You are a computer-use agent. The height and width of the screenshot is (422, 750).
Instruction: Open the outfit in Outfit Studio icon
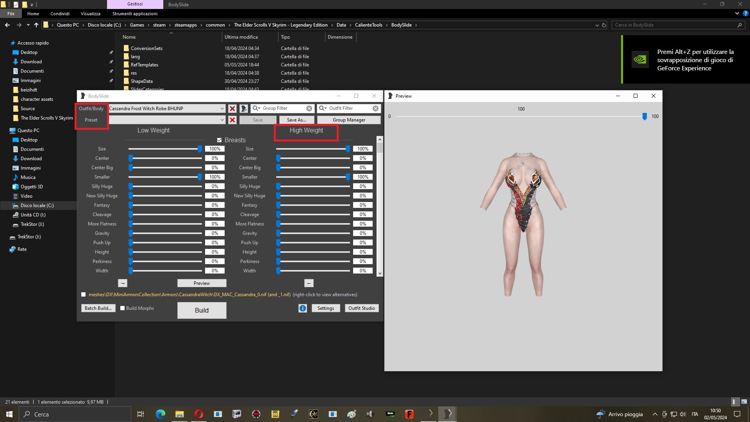(244, 109)
